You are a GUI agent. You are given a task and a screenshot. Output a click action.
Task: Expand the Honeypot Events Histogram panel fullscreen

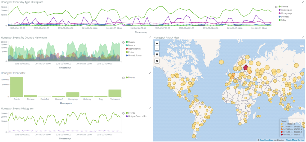(x=150, y=108)
